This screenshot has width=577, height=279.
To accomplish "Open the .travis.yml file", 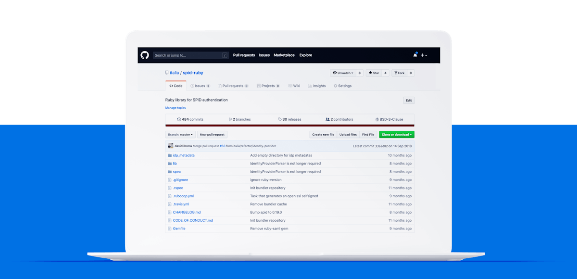I will click(x=181, y=204).
